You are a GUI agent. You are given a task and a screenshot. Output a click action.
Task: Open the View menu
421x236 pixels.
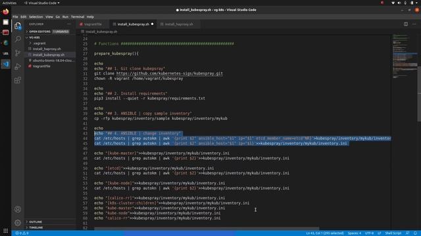click(x=49, y=17)
